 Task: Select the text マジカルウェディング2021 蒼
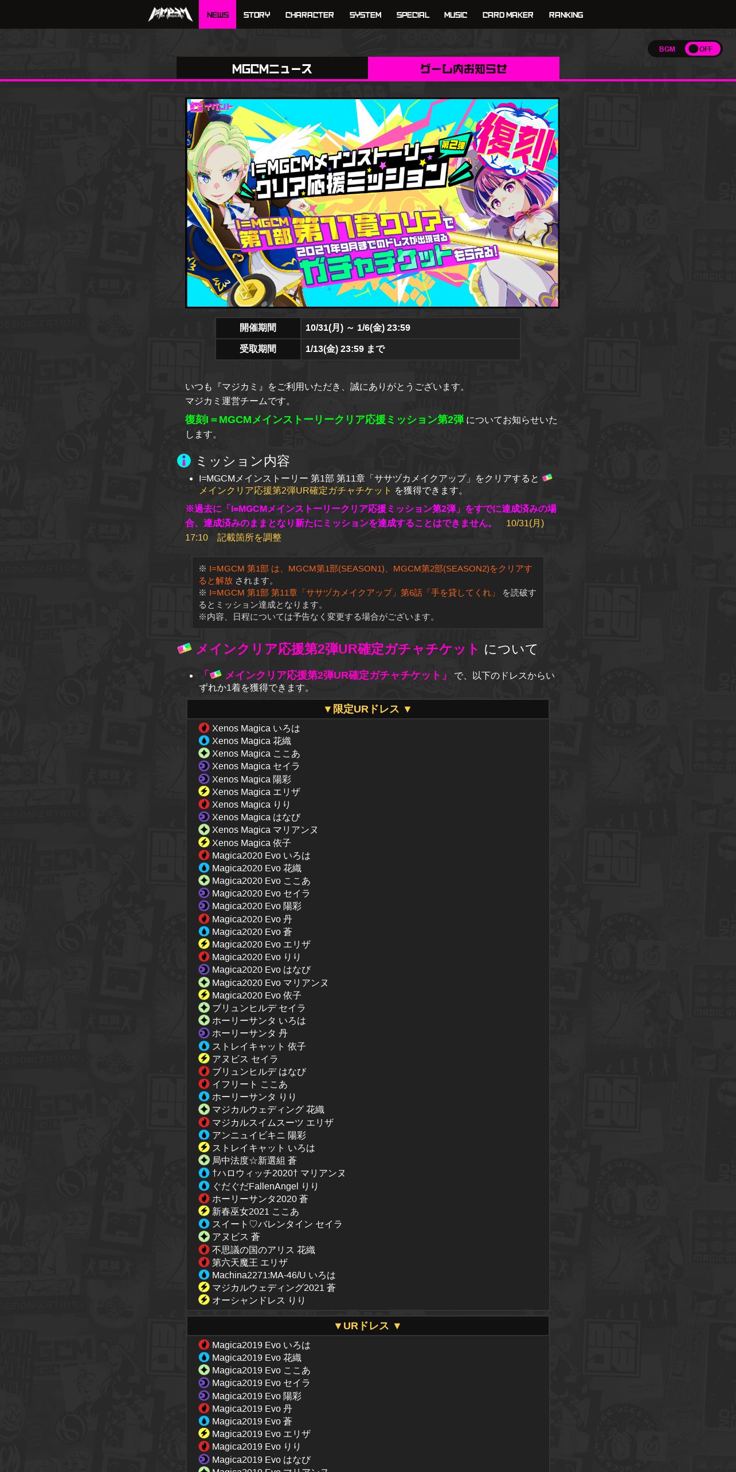[x=274, y=1287]
